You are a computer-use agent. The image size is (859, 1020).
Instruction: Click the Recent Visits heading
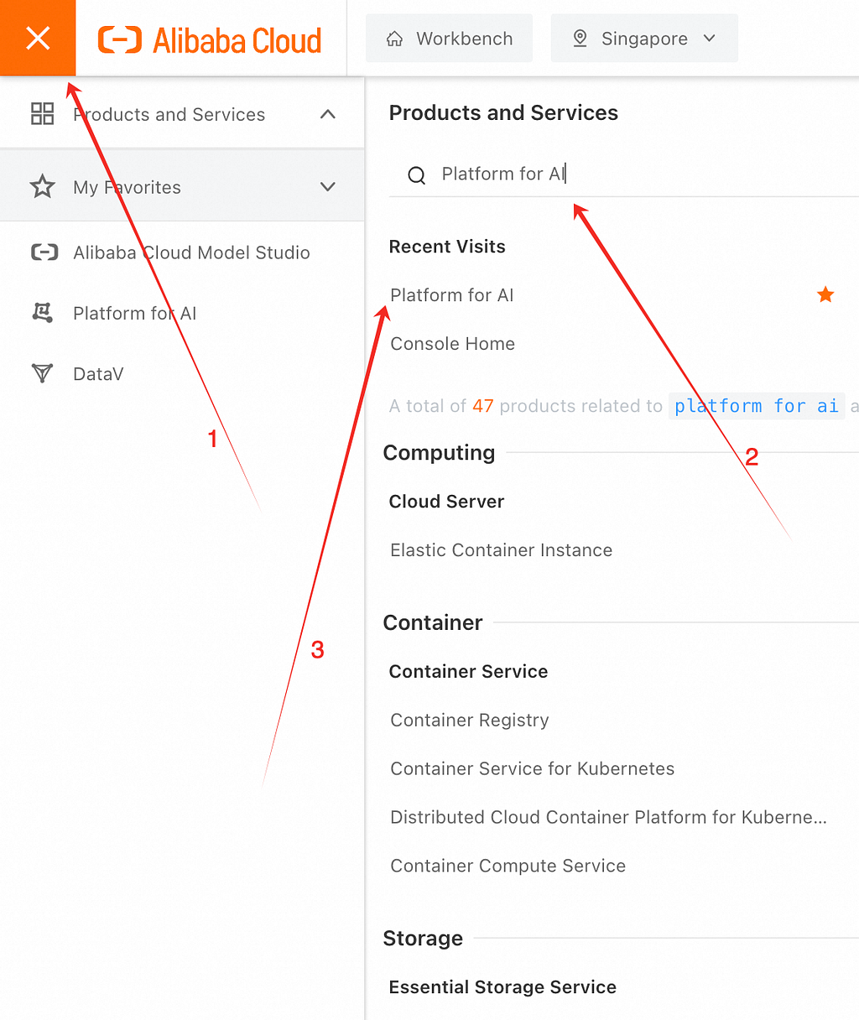click(x=447, y=247)
